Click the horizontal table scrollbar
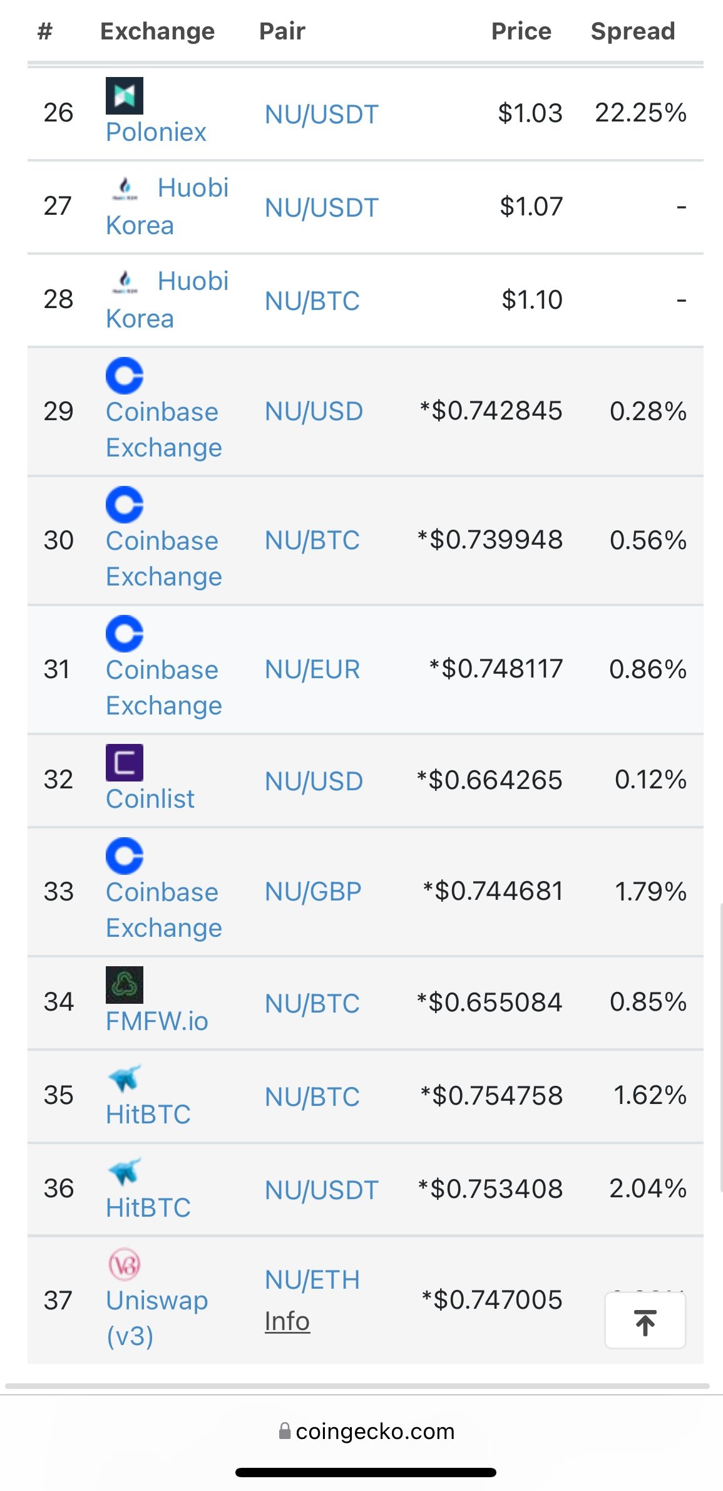Viewport: 723px width, 1491px height. click(357, 1386)
